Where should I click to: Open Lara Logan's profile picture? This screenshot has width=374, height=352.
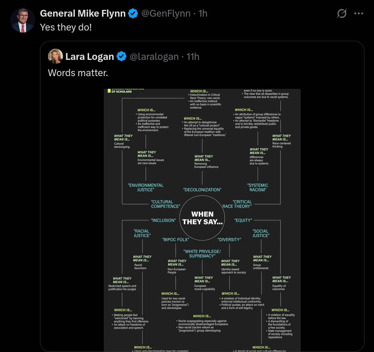coord(55,56)
